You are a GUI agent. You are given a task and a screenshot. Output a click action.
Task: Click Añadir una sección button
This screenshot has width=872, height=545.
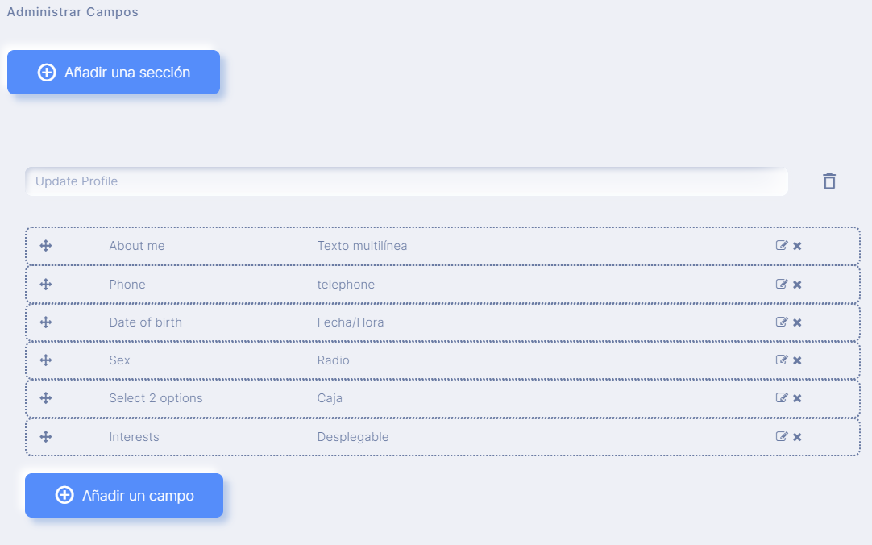(114, 73)
